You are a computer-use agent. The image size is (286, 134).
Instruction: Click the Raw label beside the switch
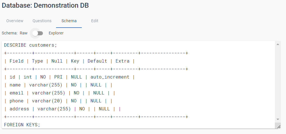click(x=23, y=33)
